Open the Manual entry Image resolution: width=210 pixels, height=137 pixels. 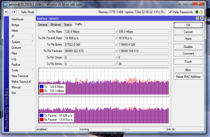click(22, 87)
